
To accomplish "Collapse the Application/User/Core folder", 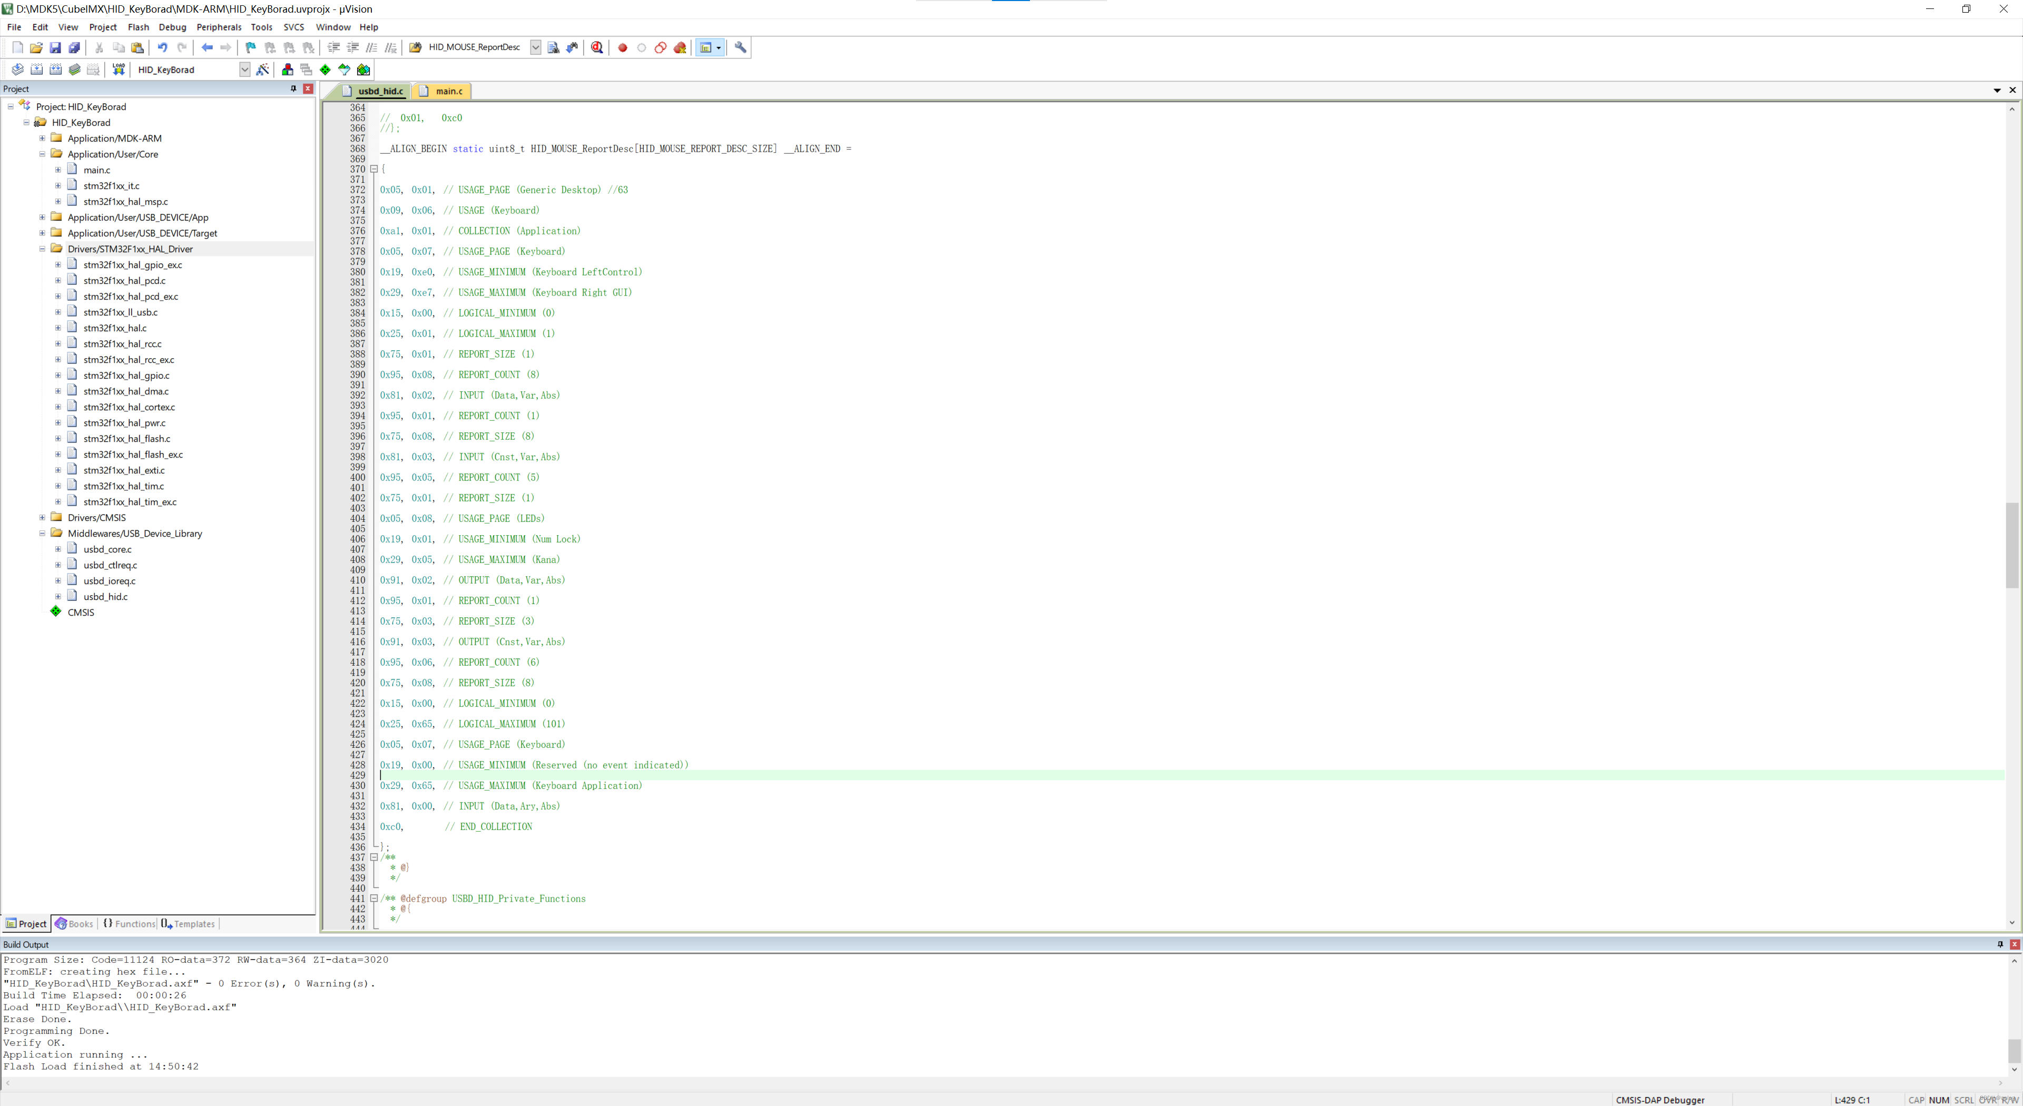I will click(x=42, y=154).
